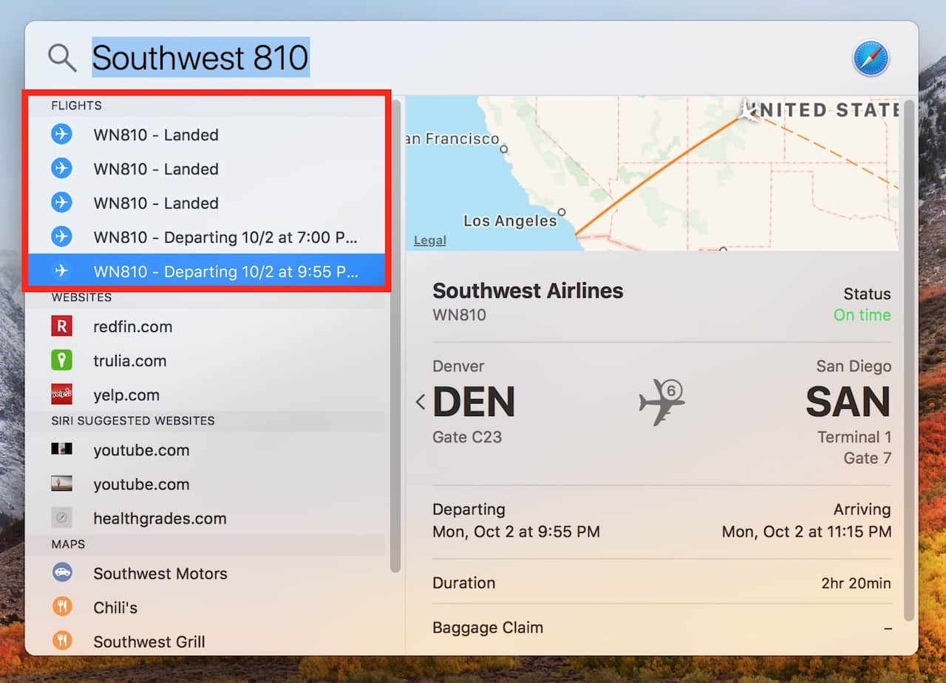946x683 pixels.
Task: Click the MAPS section header
Action: 68,544
